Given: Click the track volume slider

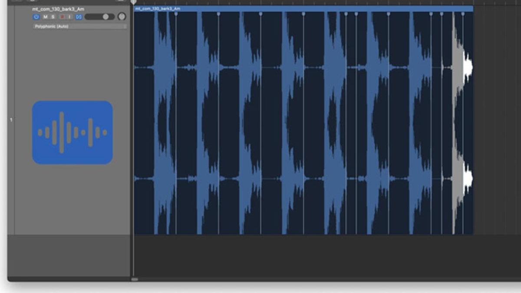Looking at the screenshot, I should pos(99,17).
